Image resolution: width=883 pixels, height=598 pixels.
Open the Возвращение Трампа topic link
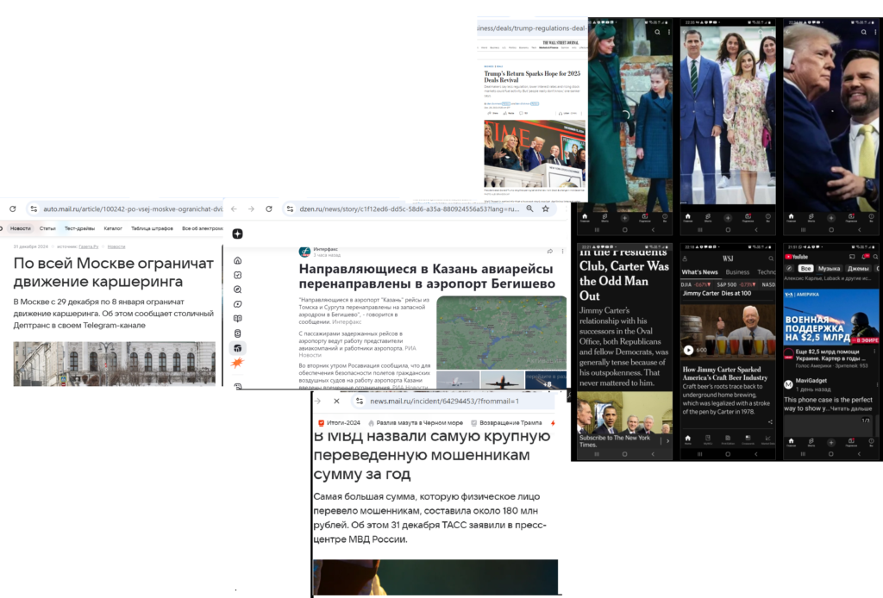pyautogui.click(x=506, y=422)
